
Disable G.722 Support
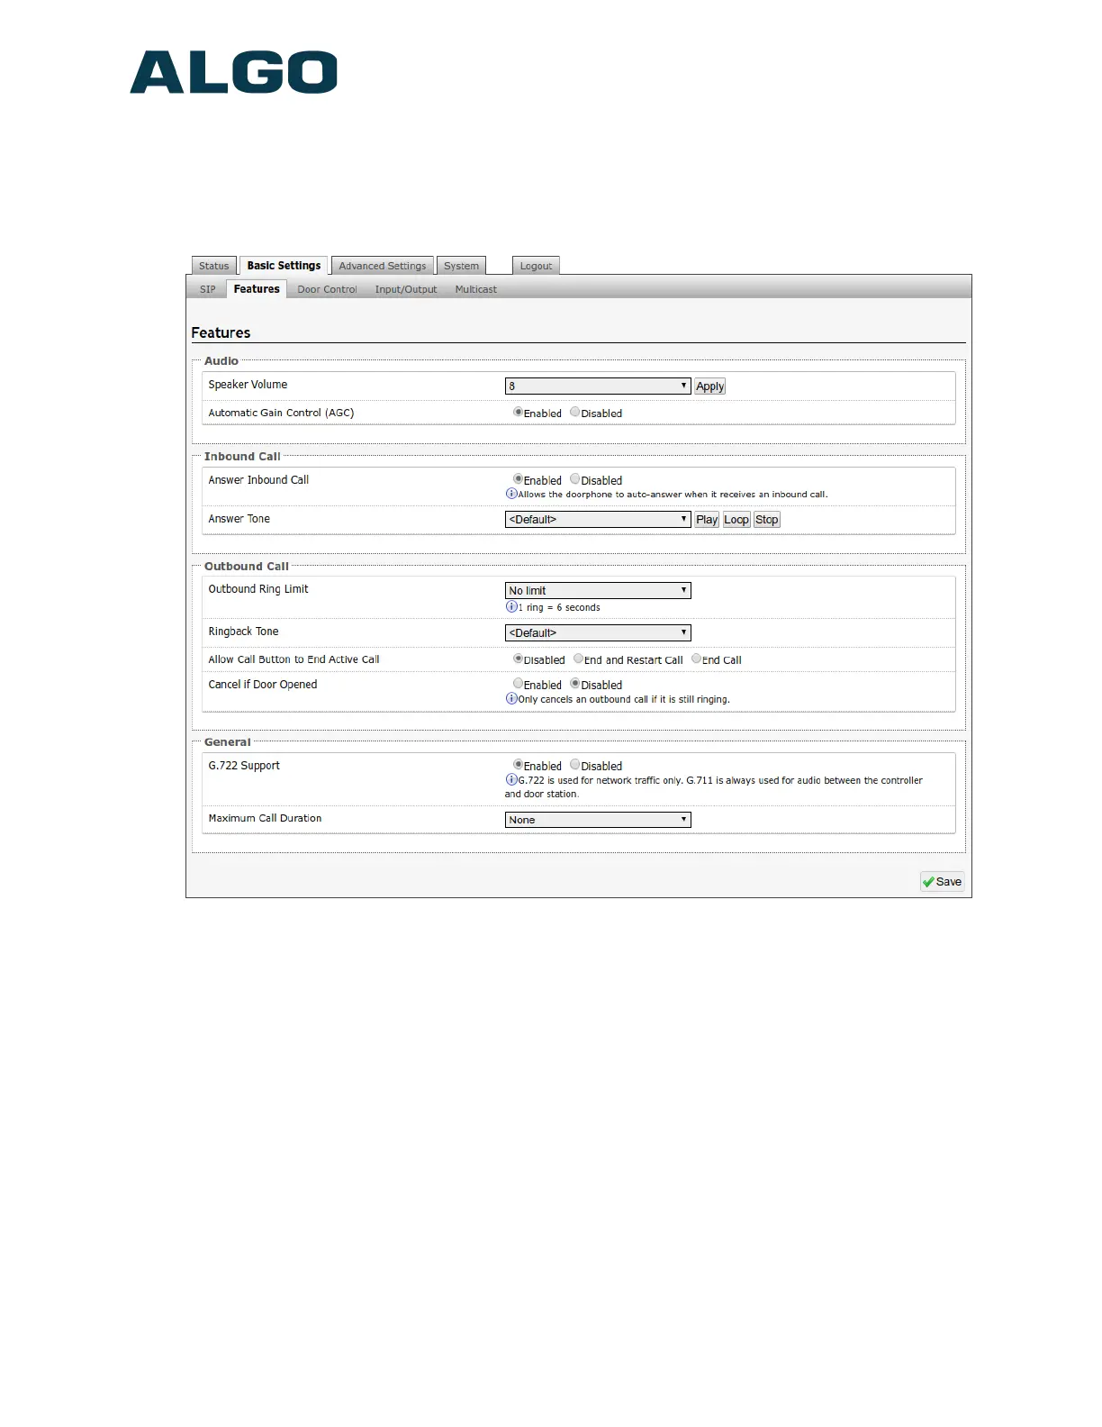574,765
